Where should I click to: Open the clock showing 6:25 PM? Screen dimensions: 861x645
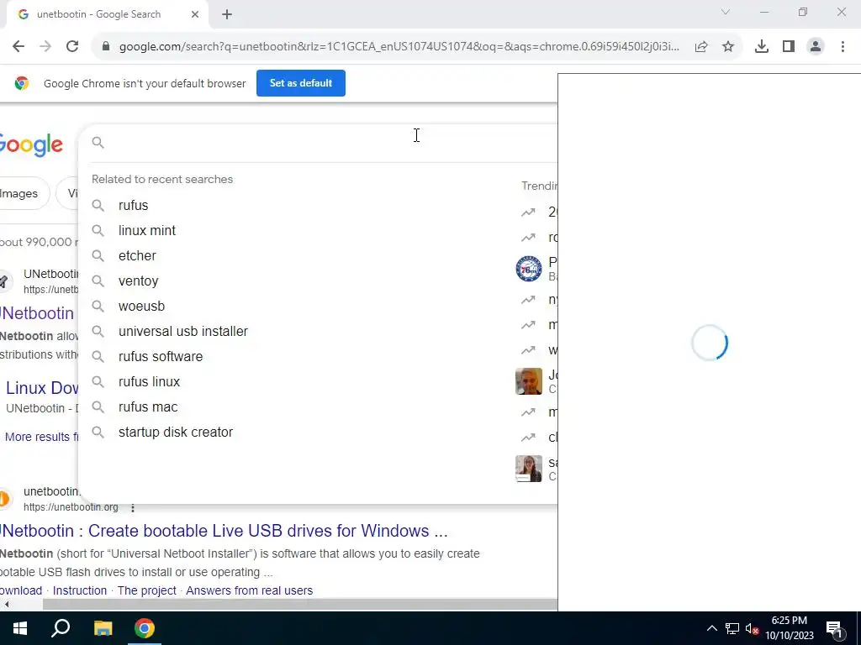790,628
